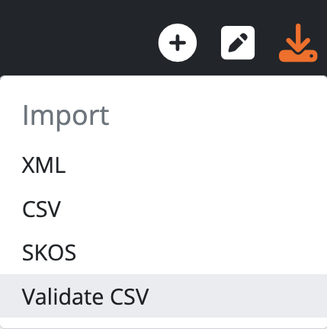This screenshot has height=329, width=327.
Task: Click the Import menu header
Action: click(x=66, y=116)
